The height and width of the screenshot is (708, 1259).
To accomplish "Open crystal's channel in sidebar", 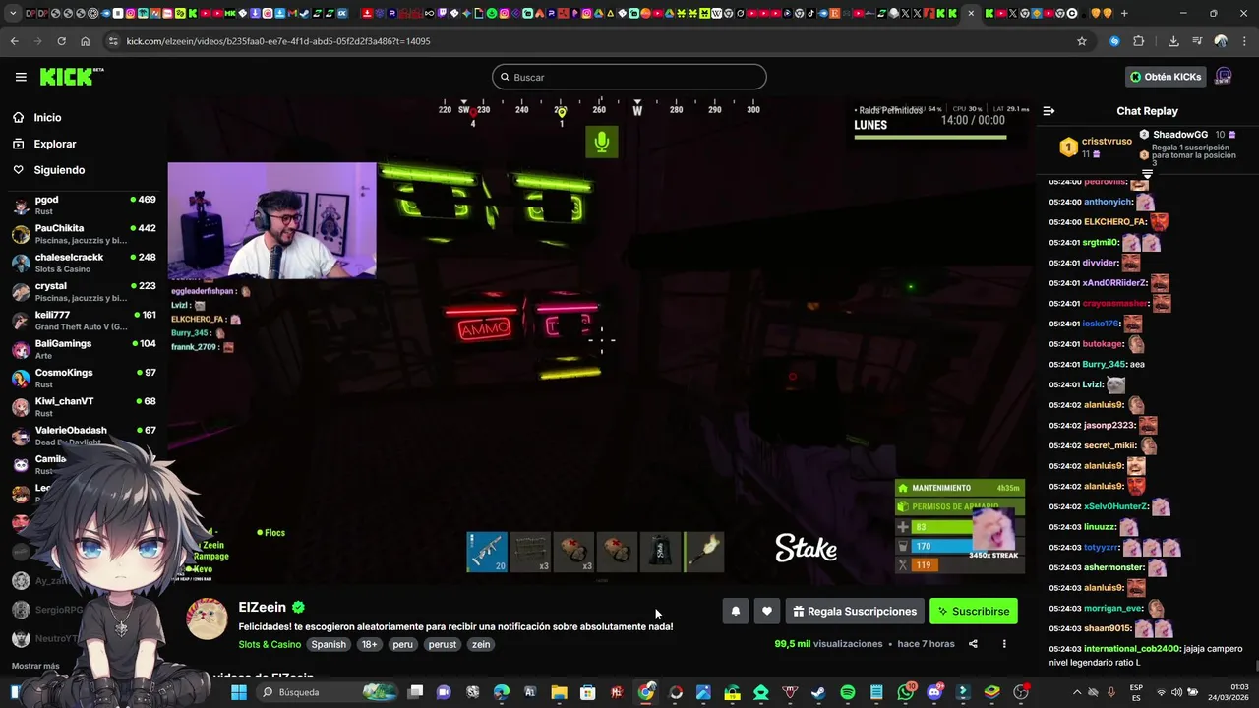I will click(x=84, y=291).
